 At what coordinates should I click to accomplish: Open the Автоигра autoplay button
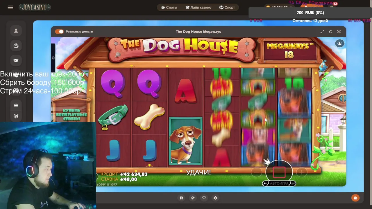pyautogui.click(x=279, y=183)
